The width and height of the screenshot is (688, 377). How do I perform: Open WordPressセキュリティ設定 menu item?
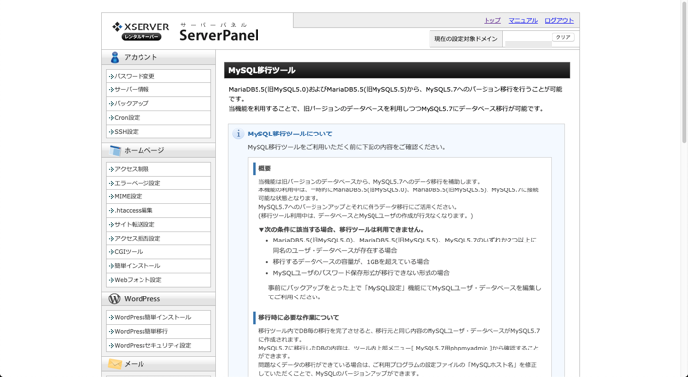(158, 345)
